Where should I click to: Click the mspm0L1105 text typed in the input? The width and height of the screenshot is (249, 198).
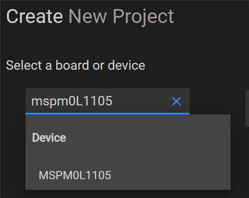point(72,101)
